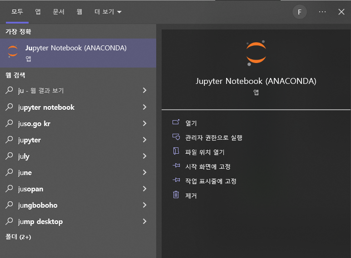This screenshot has width=351, height=258.
Task: Click the Jupyter icon in best match row
Action: click(13, 51)
